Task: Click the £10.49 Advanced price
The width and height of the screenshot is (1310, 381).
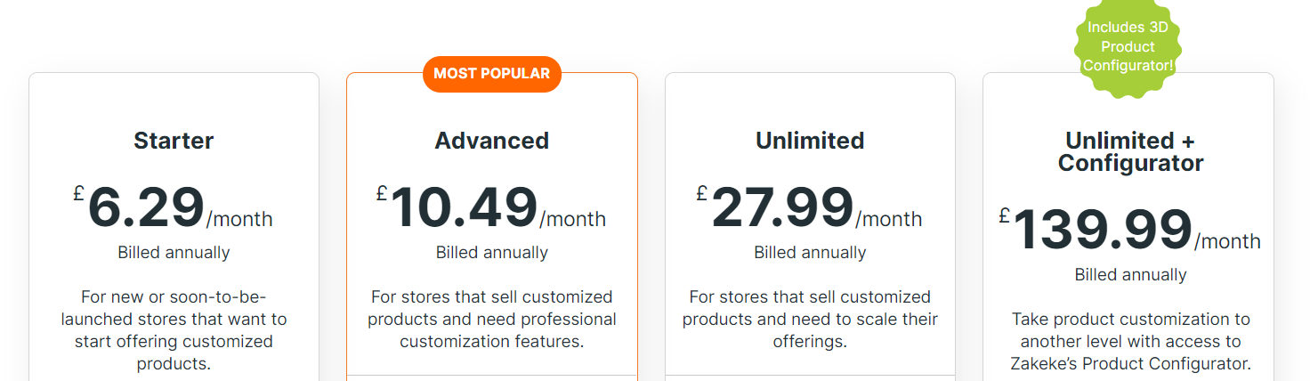Action: point(464,208)
